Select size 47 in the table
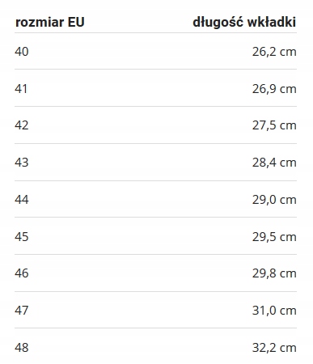The image size is (313, 364). coord(22,311)
